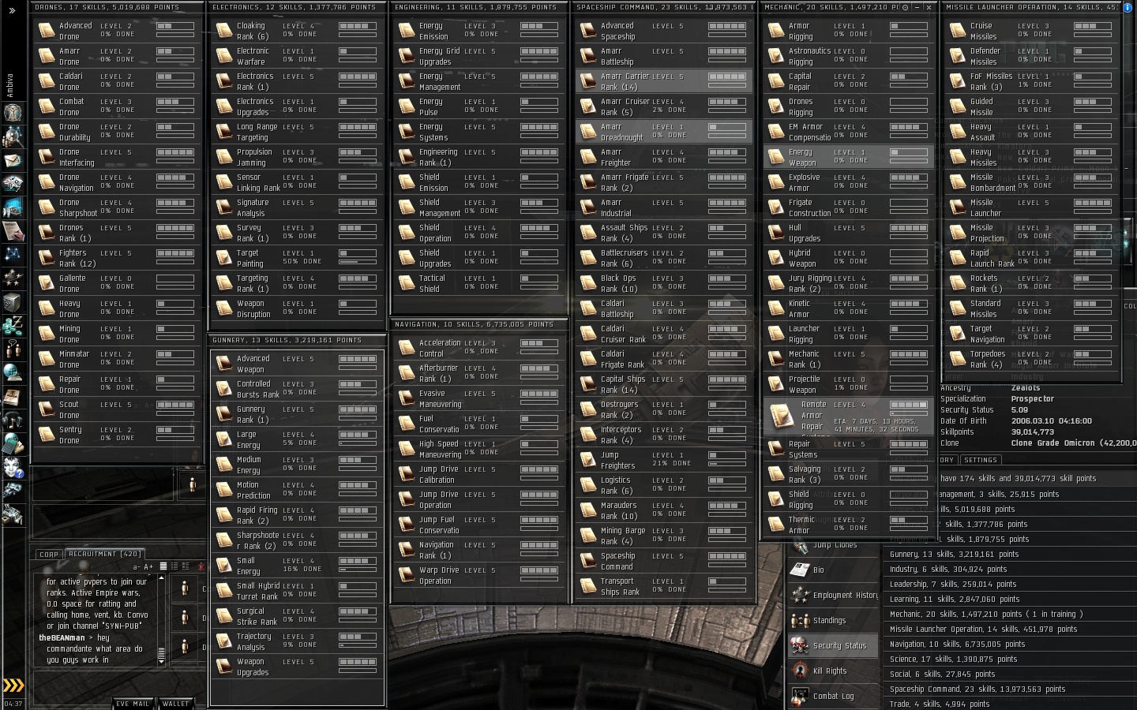Minimize the Mechanic skills window

(x=916, y=7)
